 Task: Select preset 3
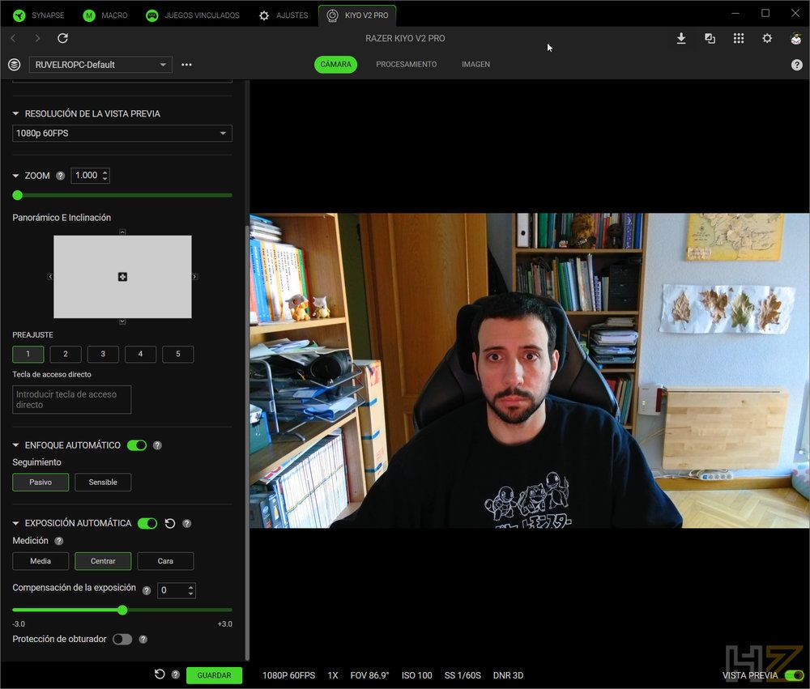coord(103,355)
